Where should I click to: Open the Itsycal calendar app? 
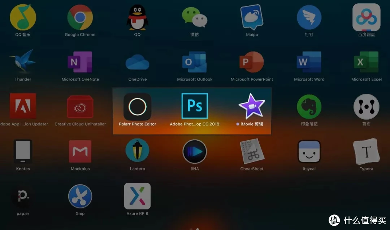(309, 151)
